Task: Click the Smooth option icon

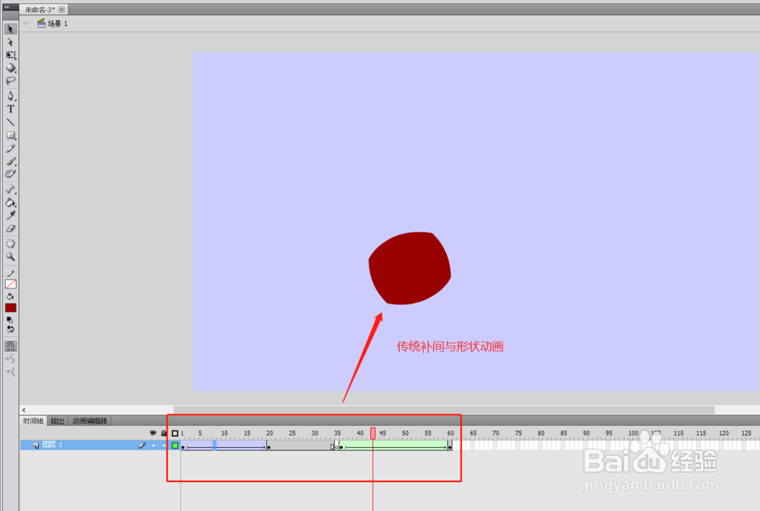Action: [x=10, y=359]
